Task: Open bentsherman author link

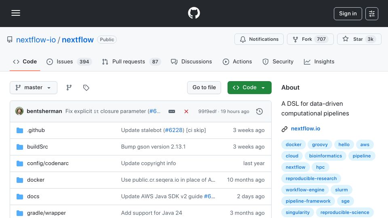Action: (44, 111)
